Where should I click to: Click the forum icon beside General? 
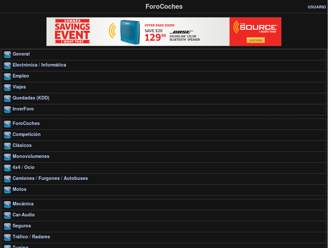click(x=7, y=55)
